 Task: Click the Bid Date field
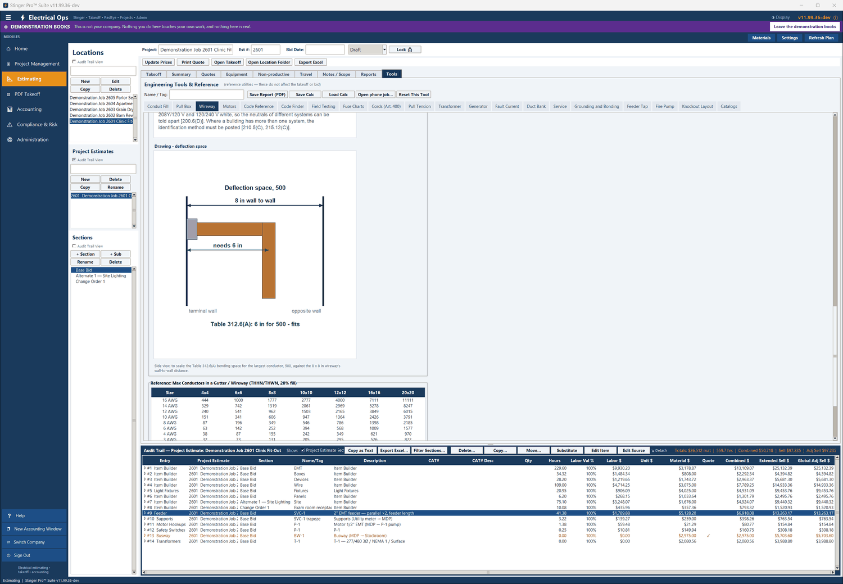click(x=325, y=49)
